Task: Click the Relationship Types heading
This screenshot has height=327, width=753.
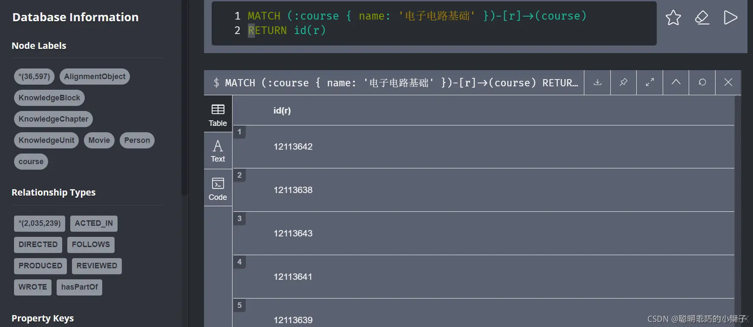Action: 54,193
